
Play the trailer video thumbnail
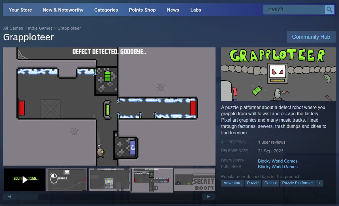point(24,180)
